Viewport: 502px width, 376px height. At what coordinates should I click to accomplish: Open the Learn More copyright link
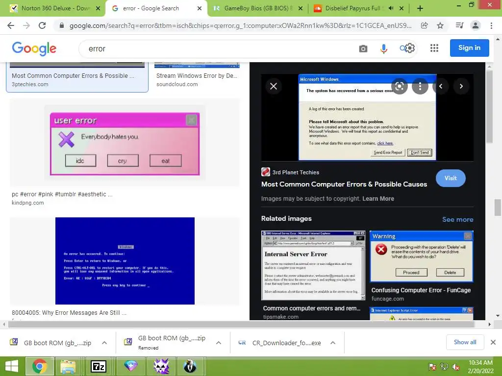coord(378,199)
